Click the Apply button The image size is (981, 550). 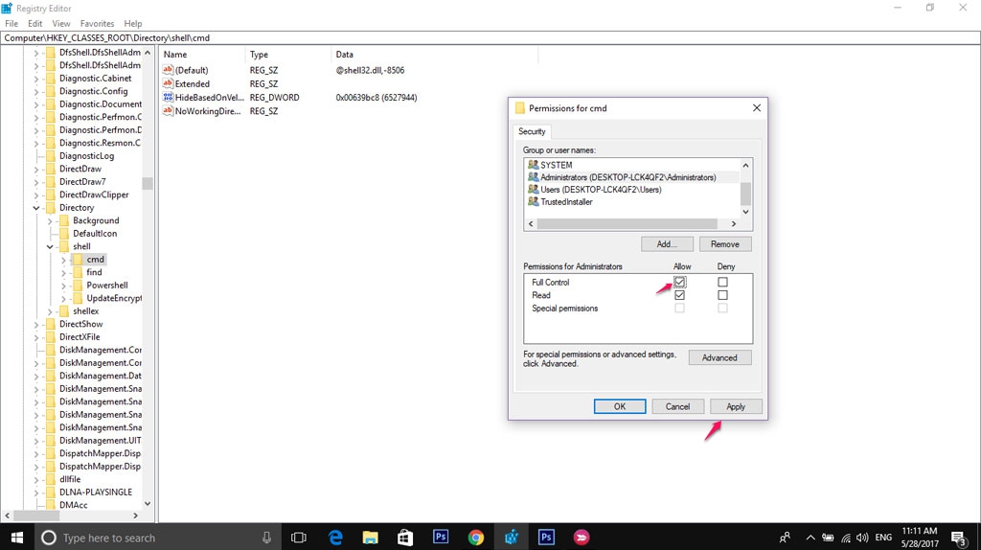735,406
